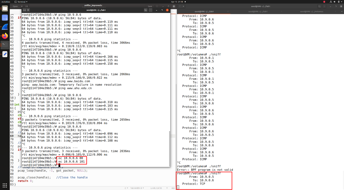Viewport: 344px width, 190px height.
Task: Open the right terminal hamburger menu
Action: (324, 6)
